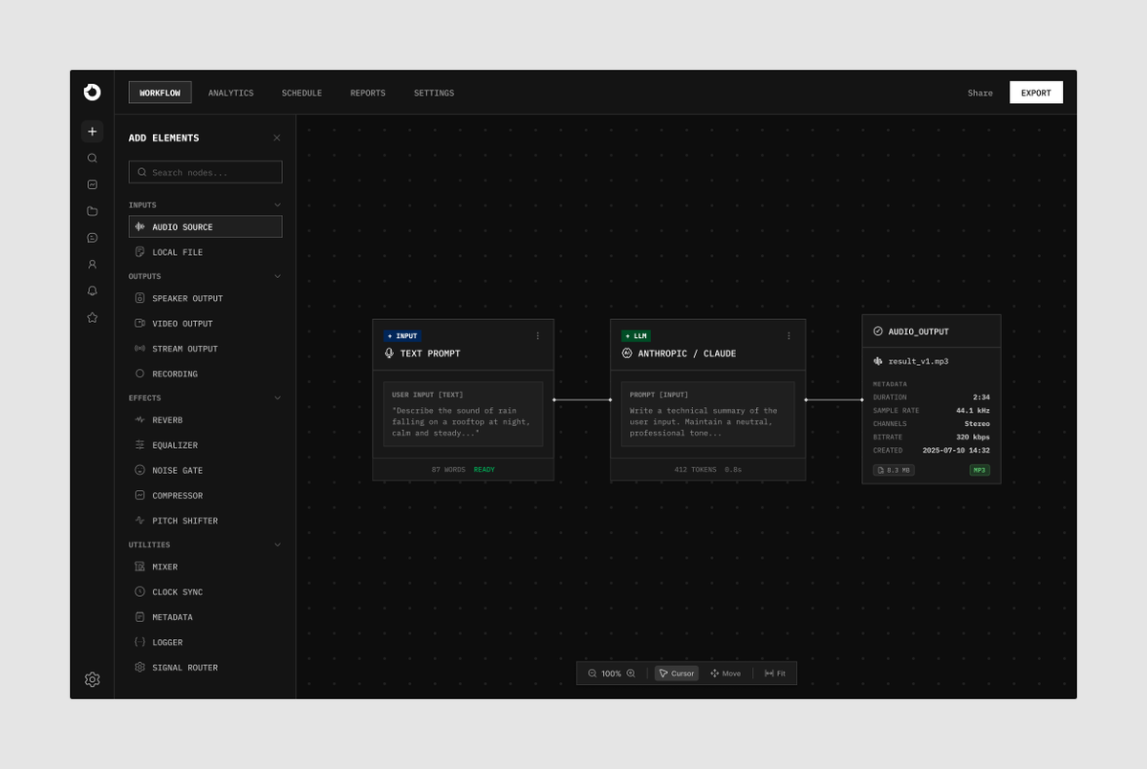Click the Speaker Output icon
The height and width of the screenshot is (769, 1147).
click(140, 298)
